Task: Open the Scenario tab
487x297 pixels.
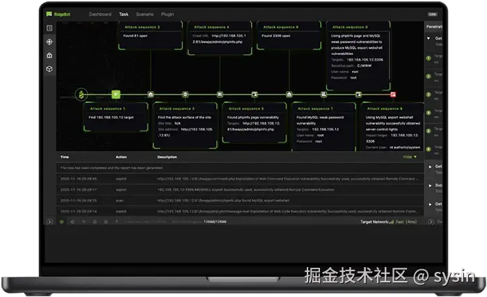Action: pos(145,15)
